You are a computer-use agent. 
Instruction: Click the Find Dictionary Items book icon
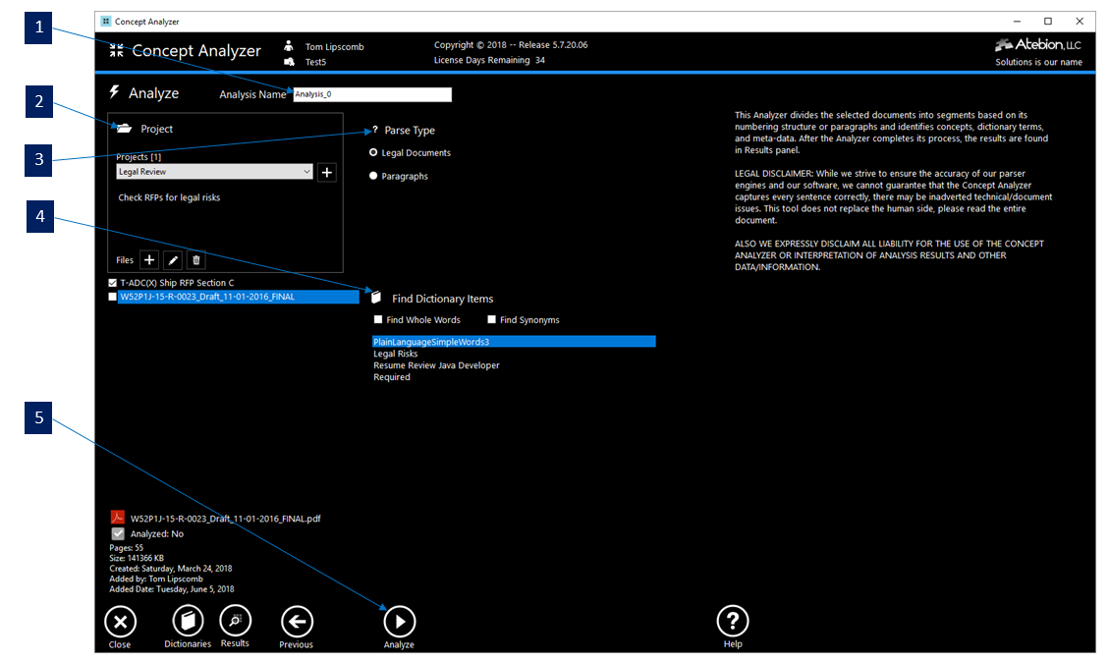(376, 298)
